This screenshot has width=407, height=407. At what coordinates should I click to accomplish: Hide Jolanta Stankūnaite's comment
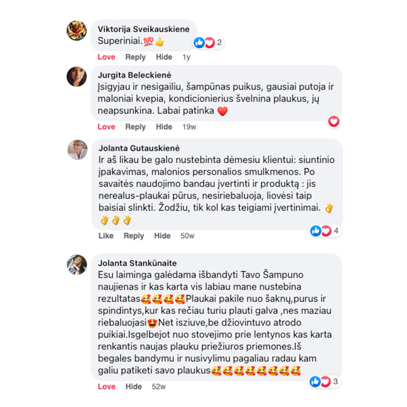(134, 387)
